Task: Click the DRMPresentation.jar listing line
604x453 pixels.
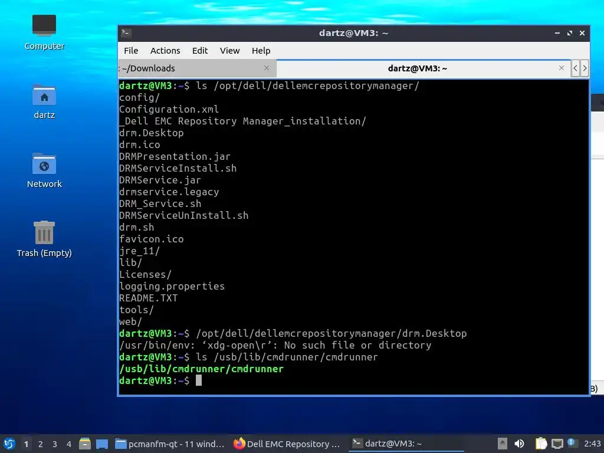Action: pyautogui.click(x=175, y=156)
